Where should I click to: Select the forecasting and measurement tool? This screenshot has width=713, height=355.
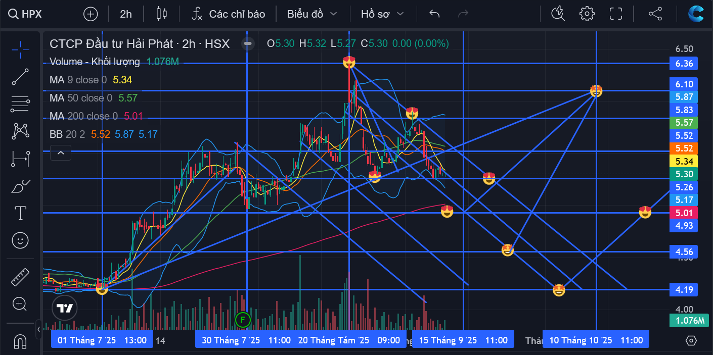click(x=20, y=159)
